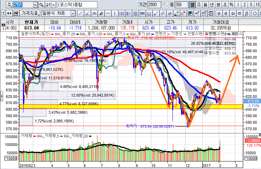This screenshot has width=261, height=169.
Task: Pick the Fibonacci arc drawing tool
Action: click(94, 13)
